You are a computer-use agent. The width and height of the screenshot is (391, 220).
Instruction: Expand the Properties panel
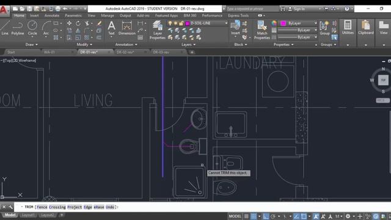[283, 45]
